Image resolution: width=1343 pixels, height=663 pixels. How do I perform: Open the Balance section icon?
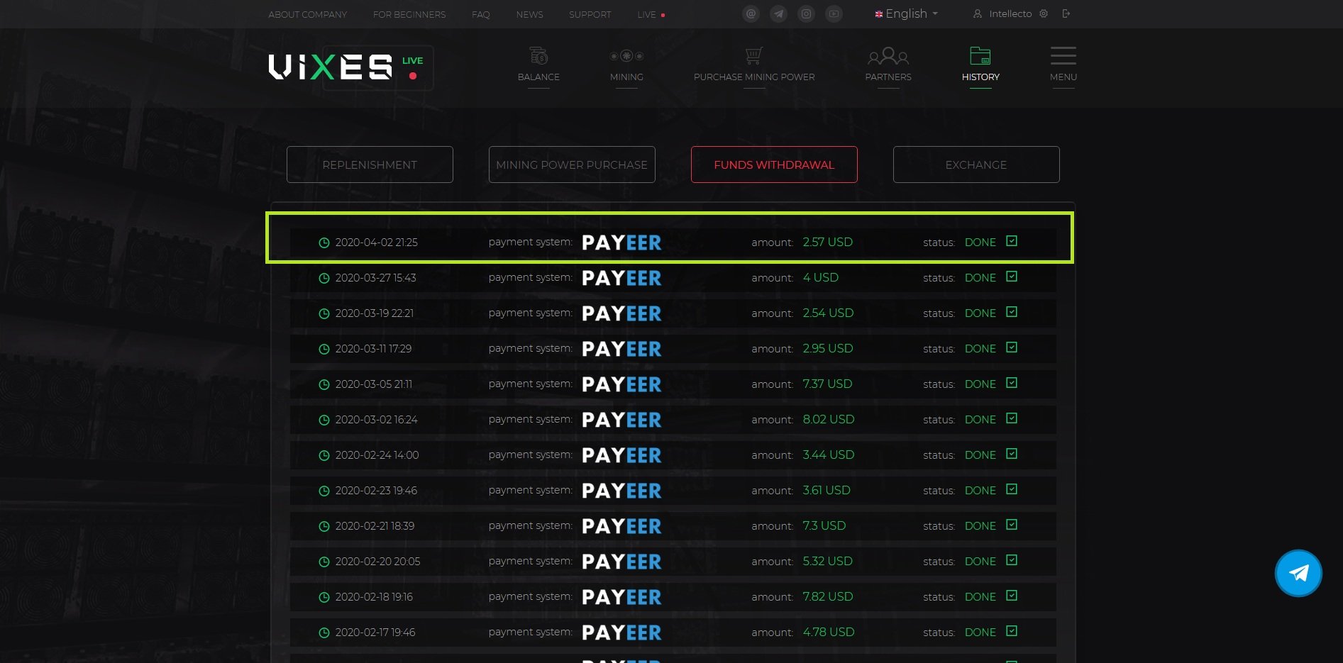[538, 55]
